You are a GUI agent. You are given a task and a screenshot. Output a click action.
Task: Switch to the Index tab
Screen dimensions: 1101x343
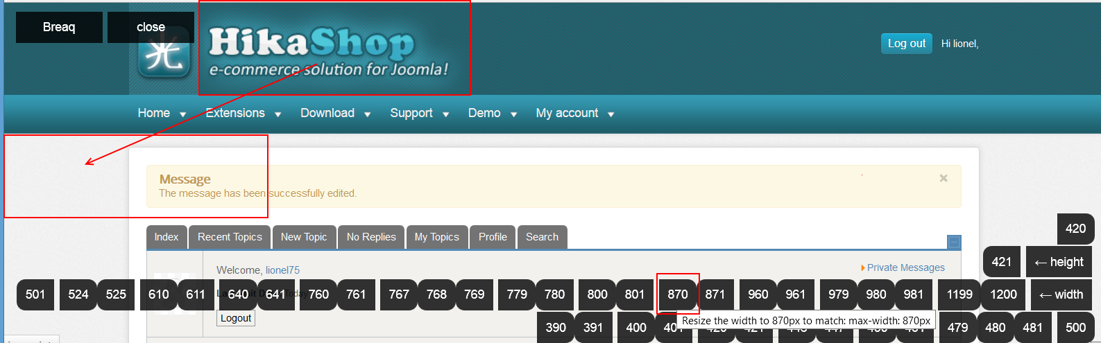(167, 237)
